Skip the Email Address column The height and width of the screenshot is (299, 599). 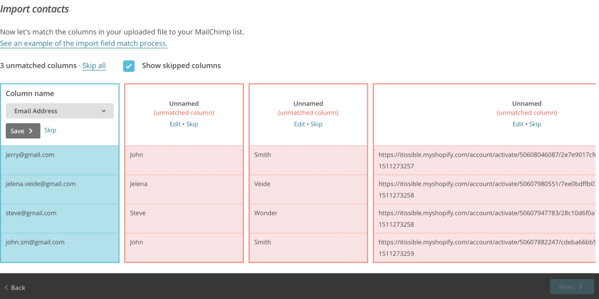(x=50, y=130)
